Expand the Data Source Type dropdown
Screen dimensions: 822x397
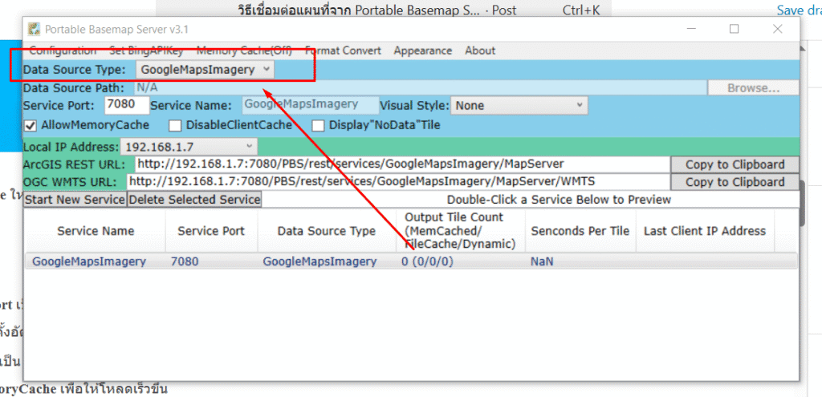pos(205,69)
